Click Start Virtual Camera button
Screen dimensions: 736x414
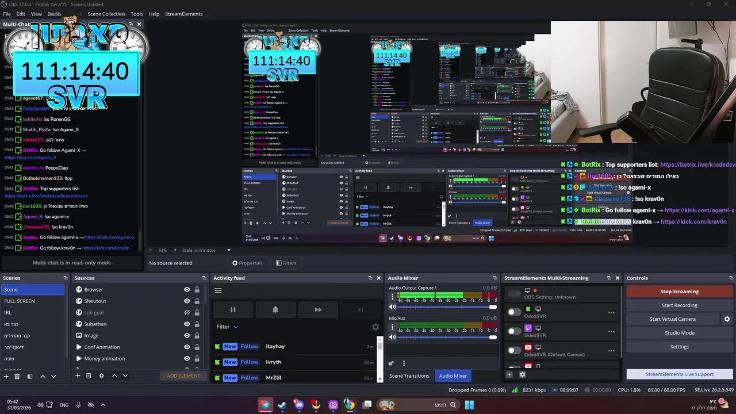tap(673, 319)
